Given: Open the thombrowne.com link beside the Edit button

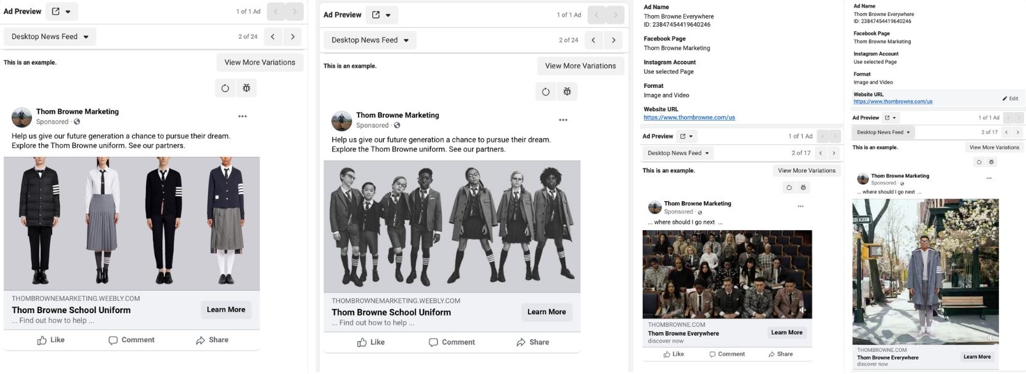Looking at the screenshot, I should point(893,101).
